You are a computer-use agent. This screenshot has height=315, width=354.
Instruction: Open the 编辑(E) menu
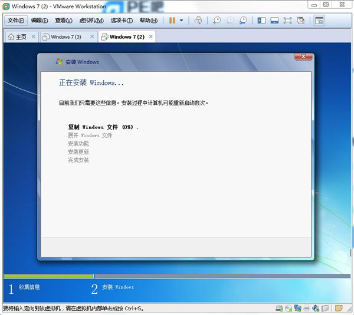[x=40, y=21]
